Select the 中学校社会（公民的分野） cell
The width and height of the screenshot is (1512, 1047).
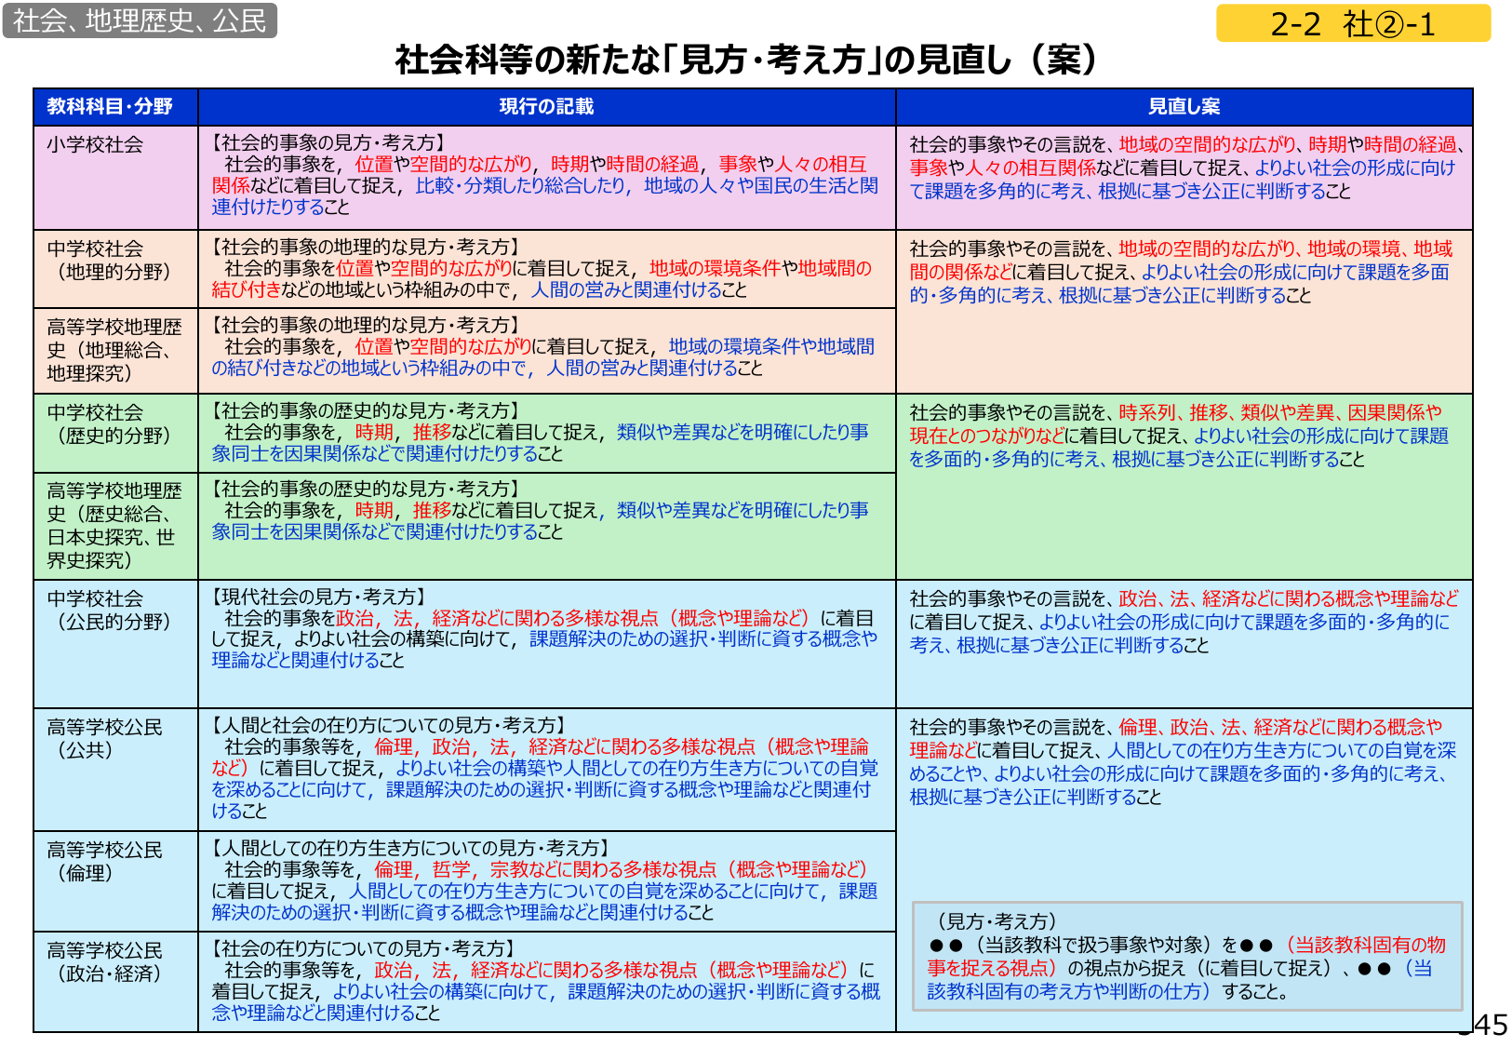pos(115,643)
